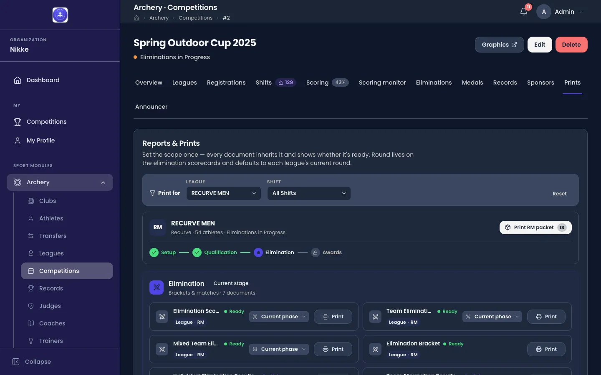Open Current phase dropdown for Team Elimination
The image size is (601, 375).
click(492, 317)
